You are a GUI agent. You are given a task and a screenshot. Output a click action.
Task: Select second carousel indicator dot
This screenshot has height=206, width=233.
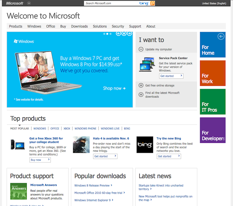pos(107,34)
